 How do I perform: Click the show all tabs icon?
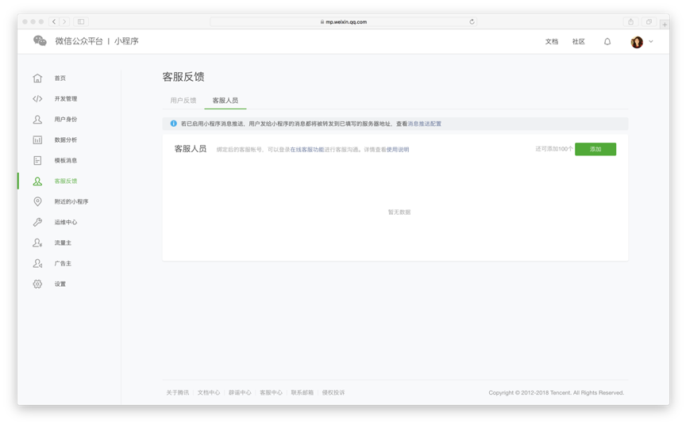coord(649,21)
